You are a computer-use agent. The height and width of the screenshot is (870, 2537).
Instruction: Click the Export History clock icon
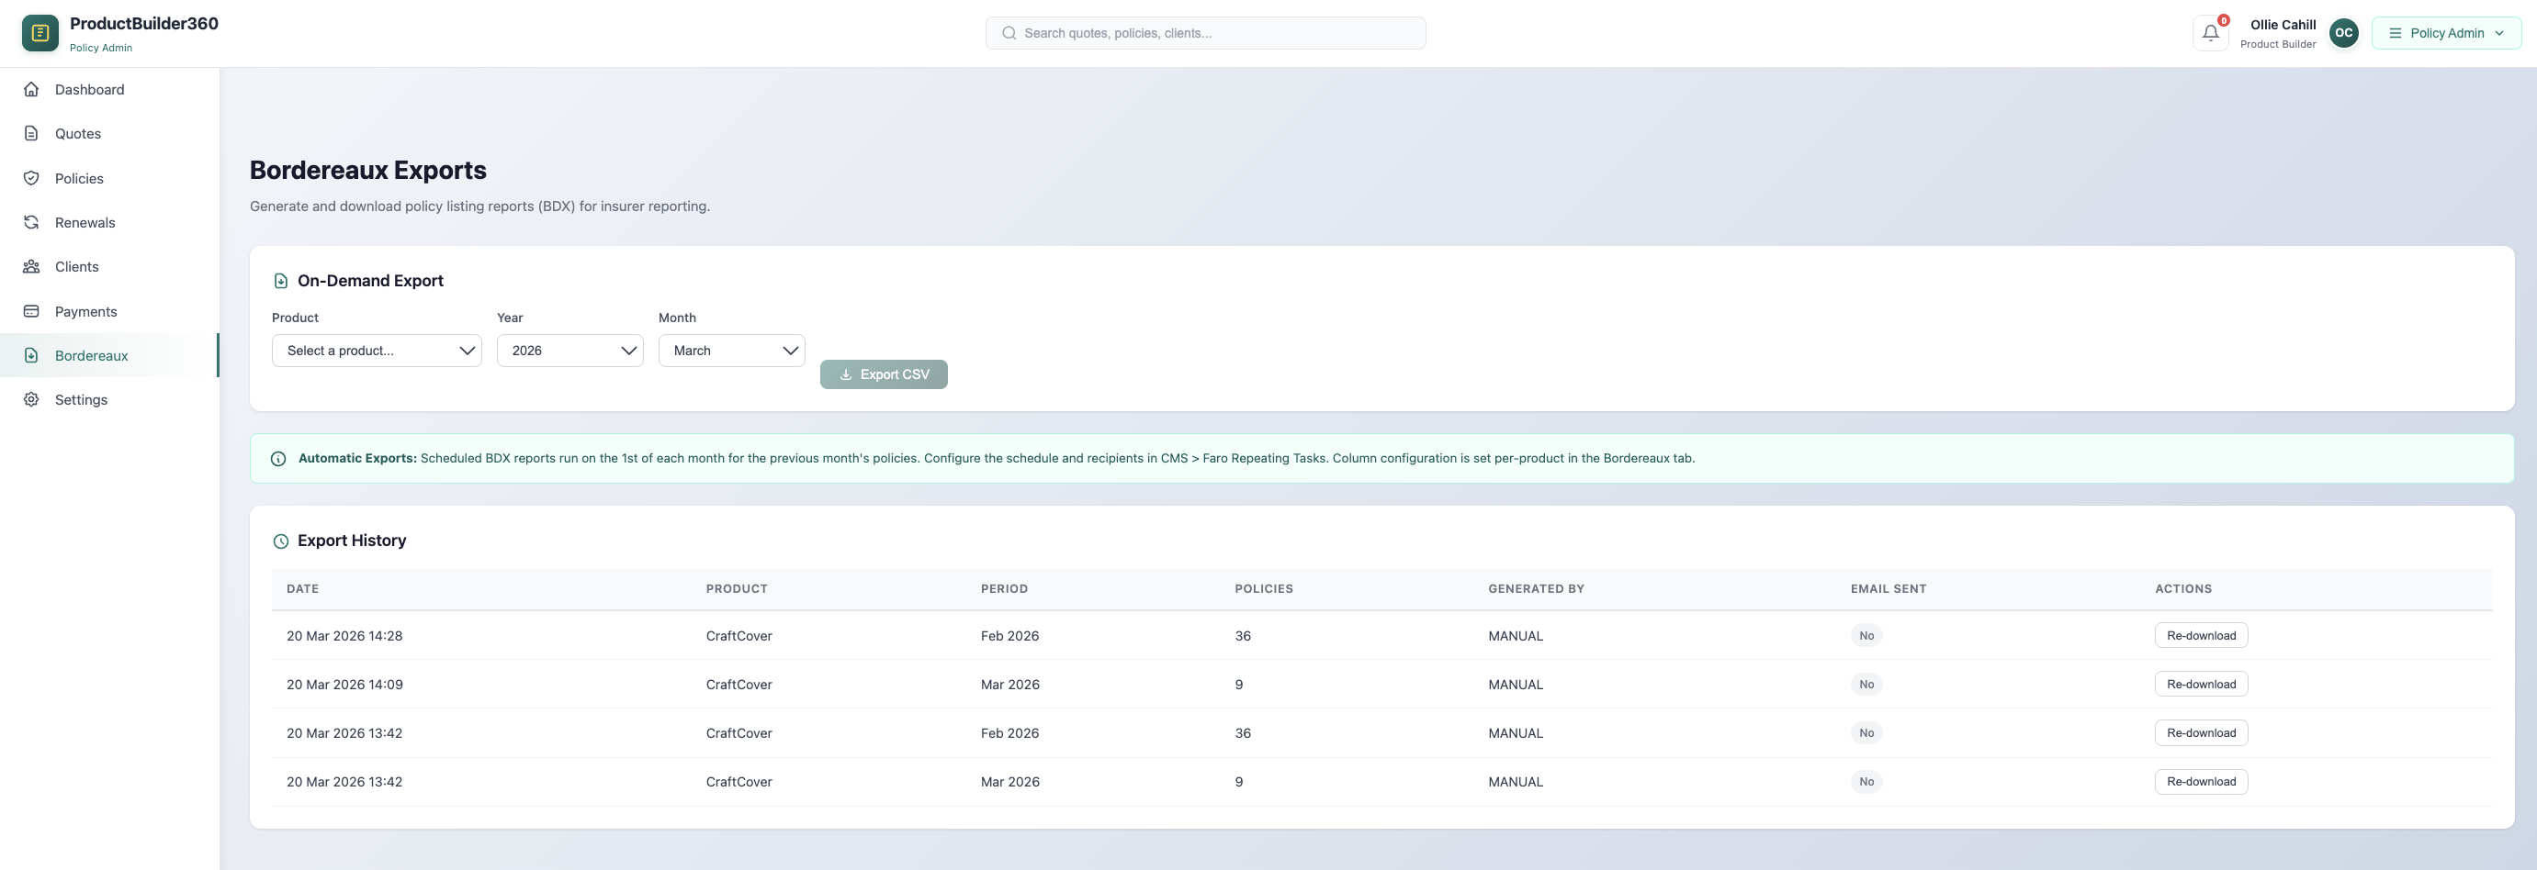pyautogui.click(x=281, y=541)
